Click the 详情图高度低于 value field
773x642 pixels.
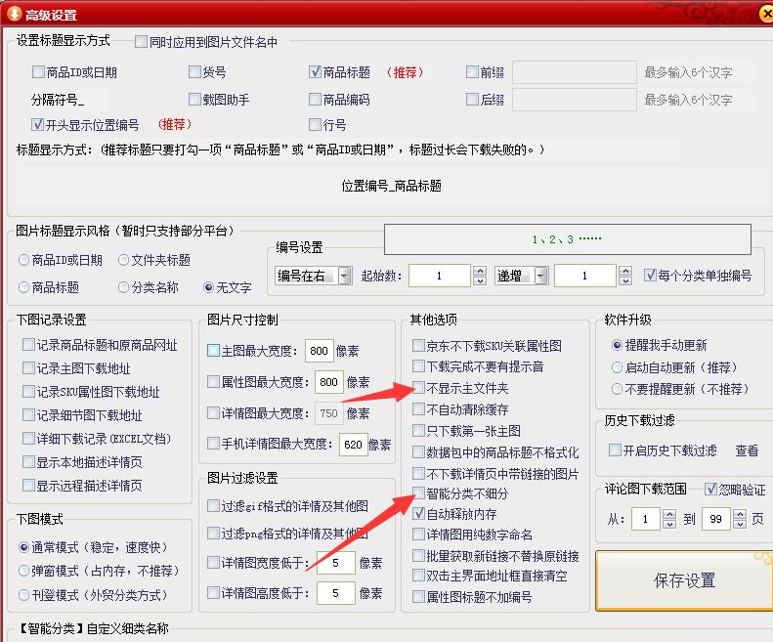coord(336,593)
